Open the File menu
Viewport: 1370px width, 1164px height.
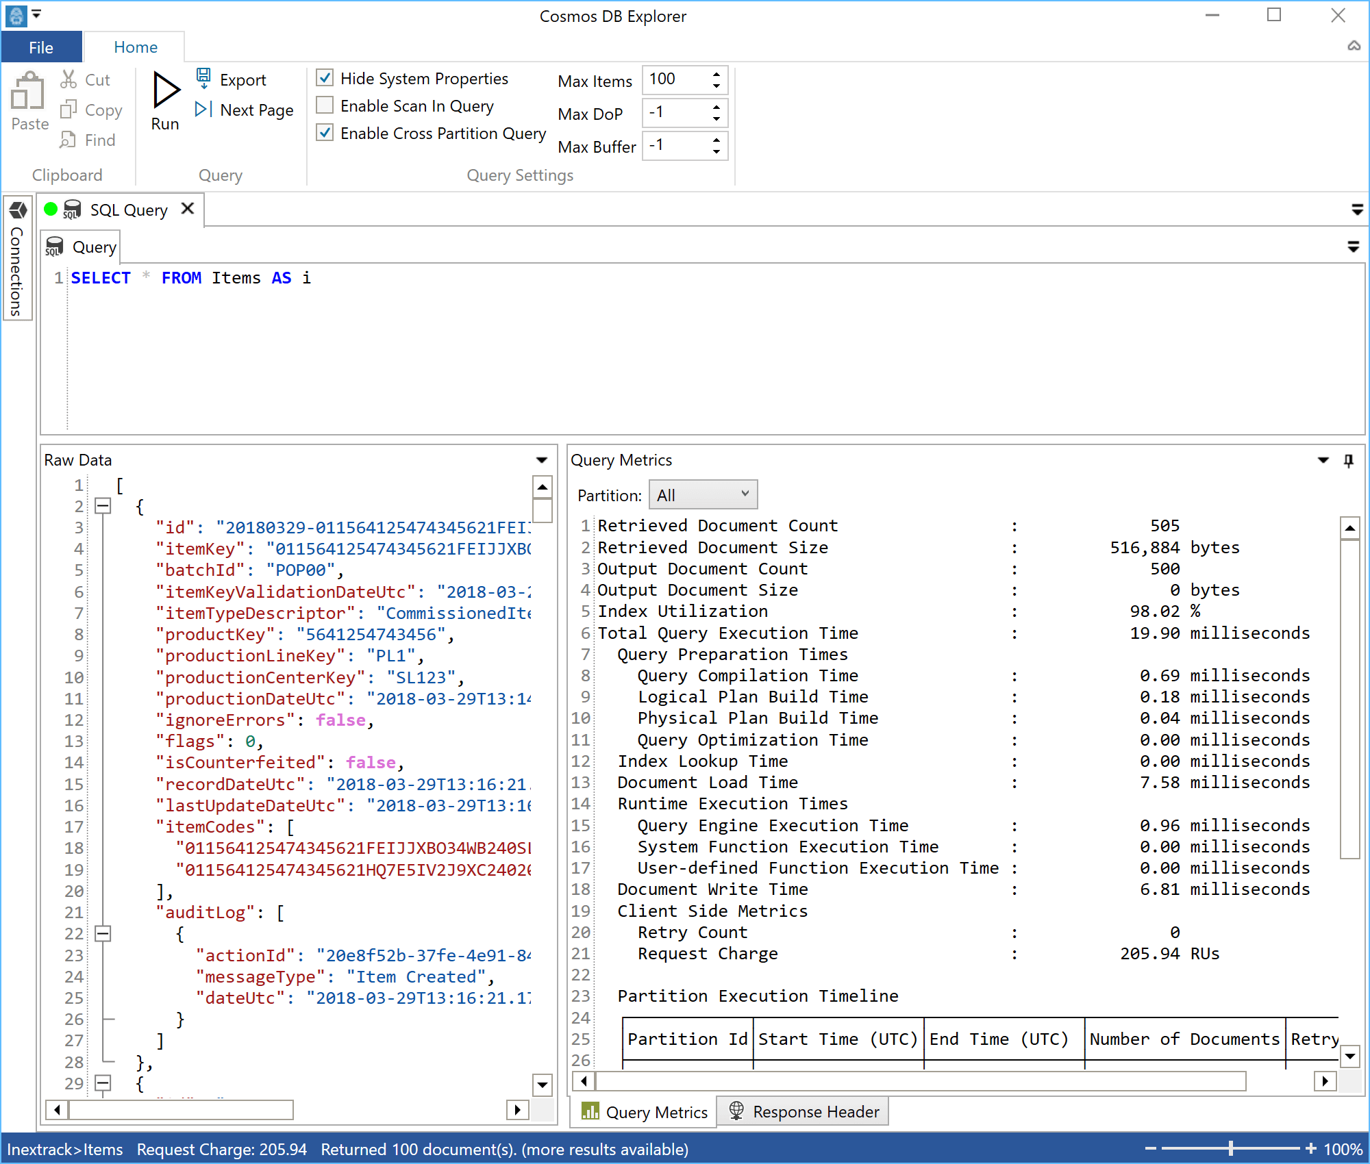point(41,47)
